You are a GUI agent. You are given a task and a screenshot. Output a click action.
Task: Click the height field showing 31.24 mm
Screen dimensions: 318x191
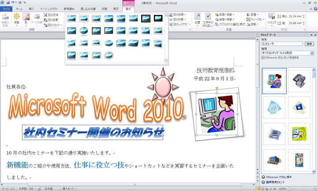tap(296, 17)
